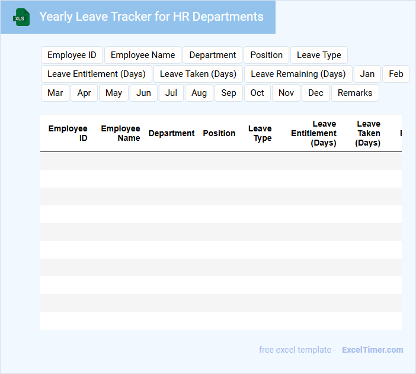Viewport: 416px width, 374px height.
Task: Click the May month tag
Action: coord(114,93)
